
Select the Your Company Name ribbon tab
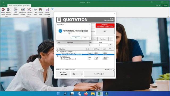(19, 6)
